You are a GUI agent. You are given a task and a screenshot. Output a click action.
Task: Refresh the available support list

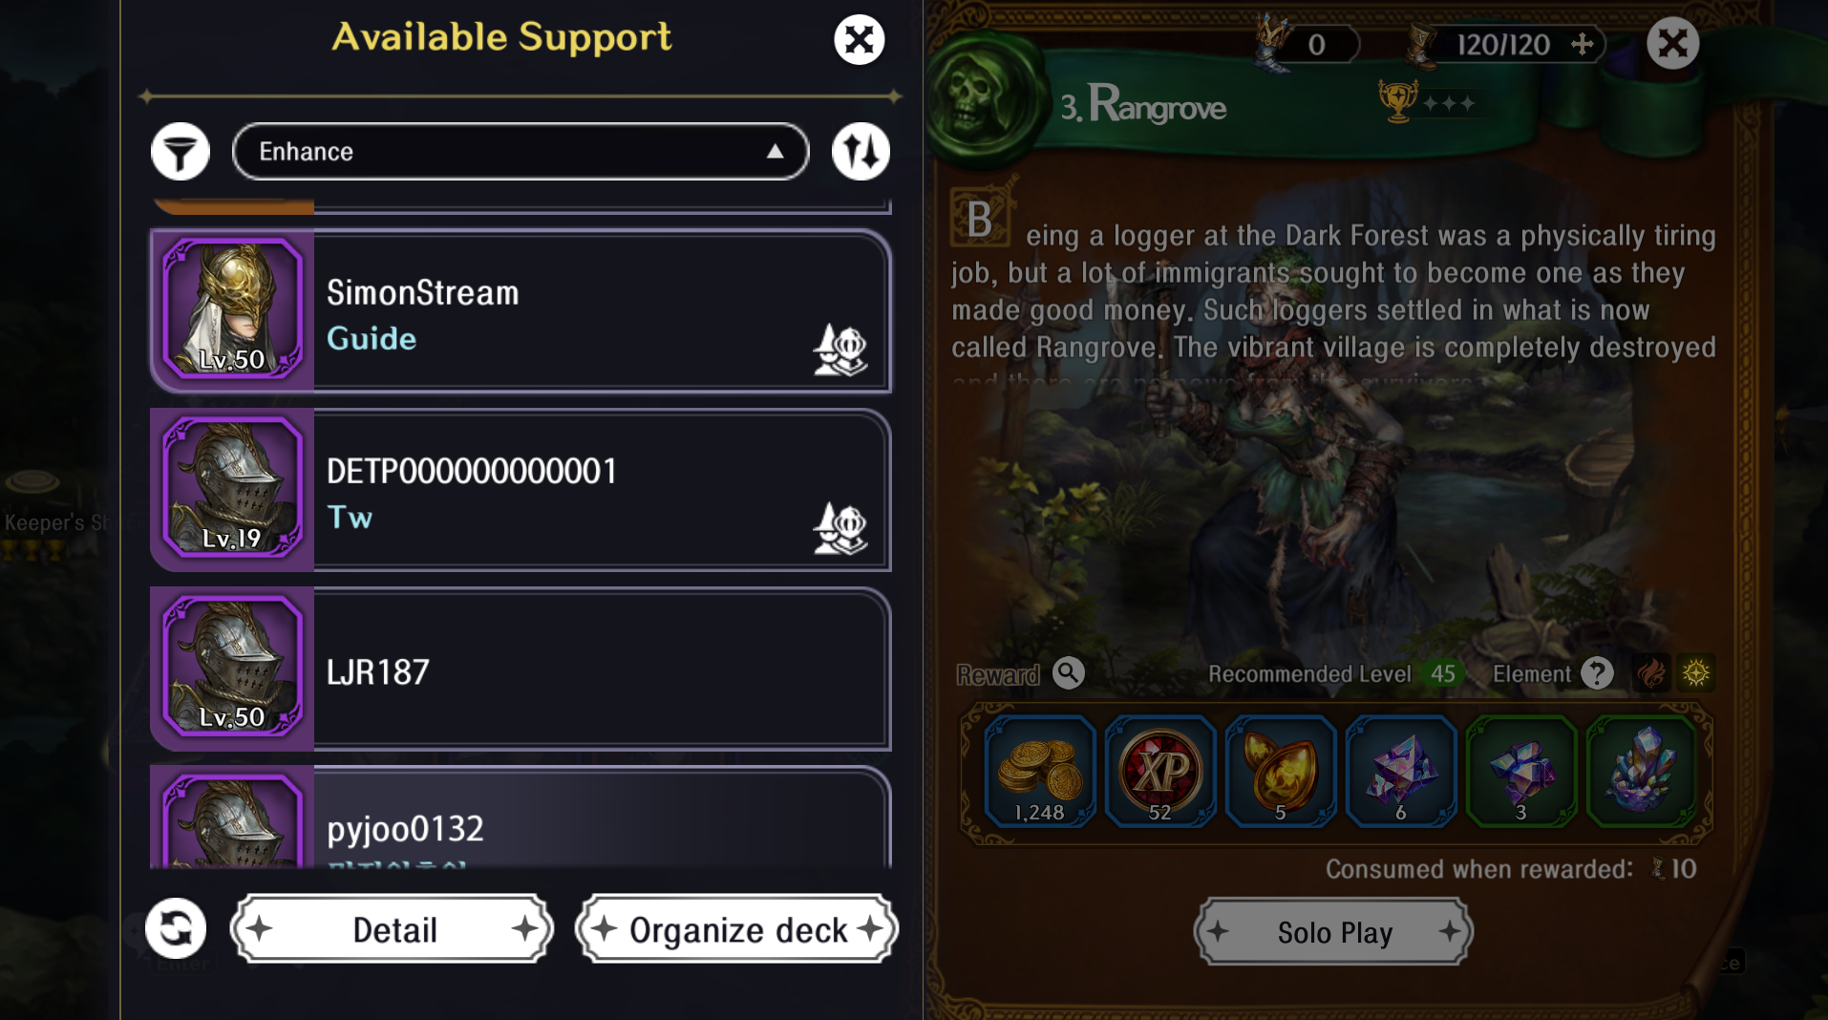pyautogui.click(x=176, y=928)
